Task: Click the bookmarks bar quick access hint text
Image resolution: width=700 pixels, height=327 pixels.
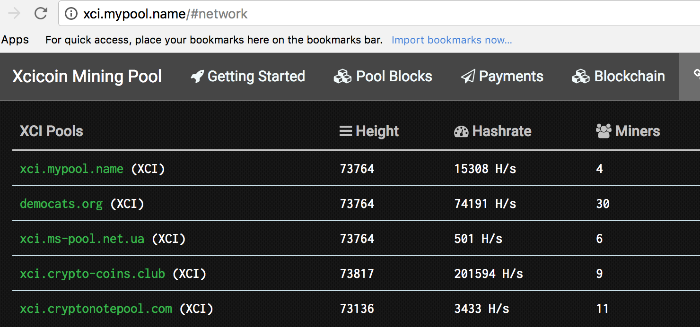Action: coord(214,40)
